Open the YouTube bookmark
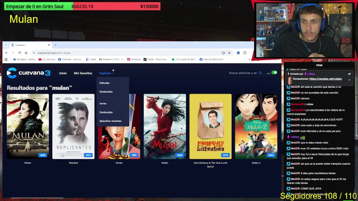The width and height of the screenshot is (358, 201). (x=47, y=59)
